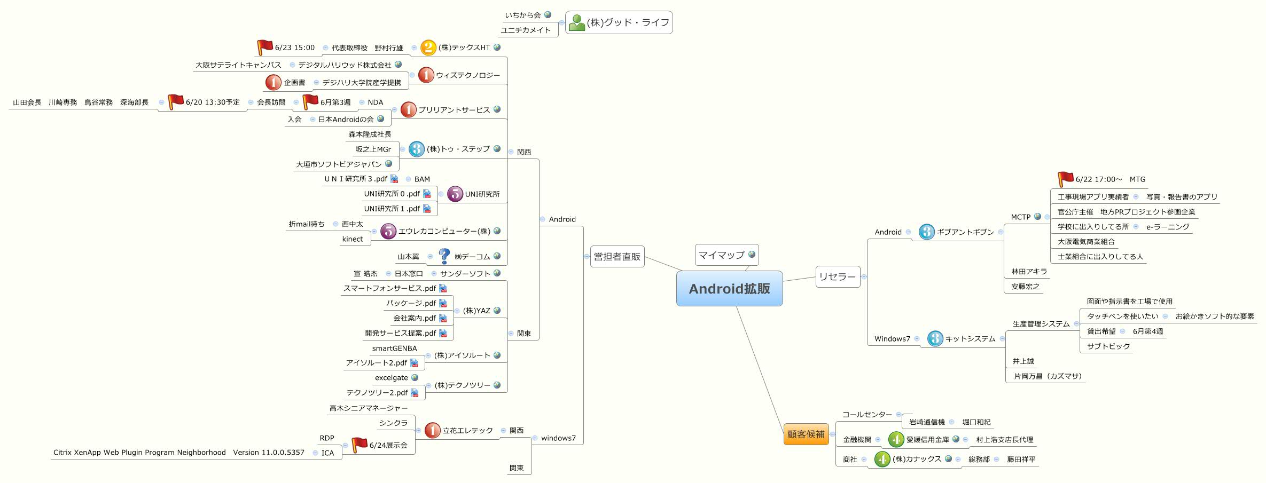Open attachment icon of テクノツリー2.pdf
The width and height of the screenshot is (1266, 483).
pos(415,393)
